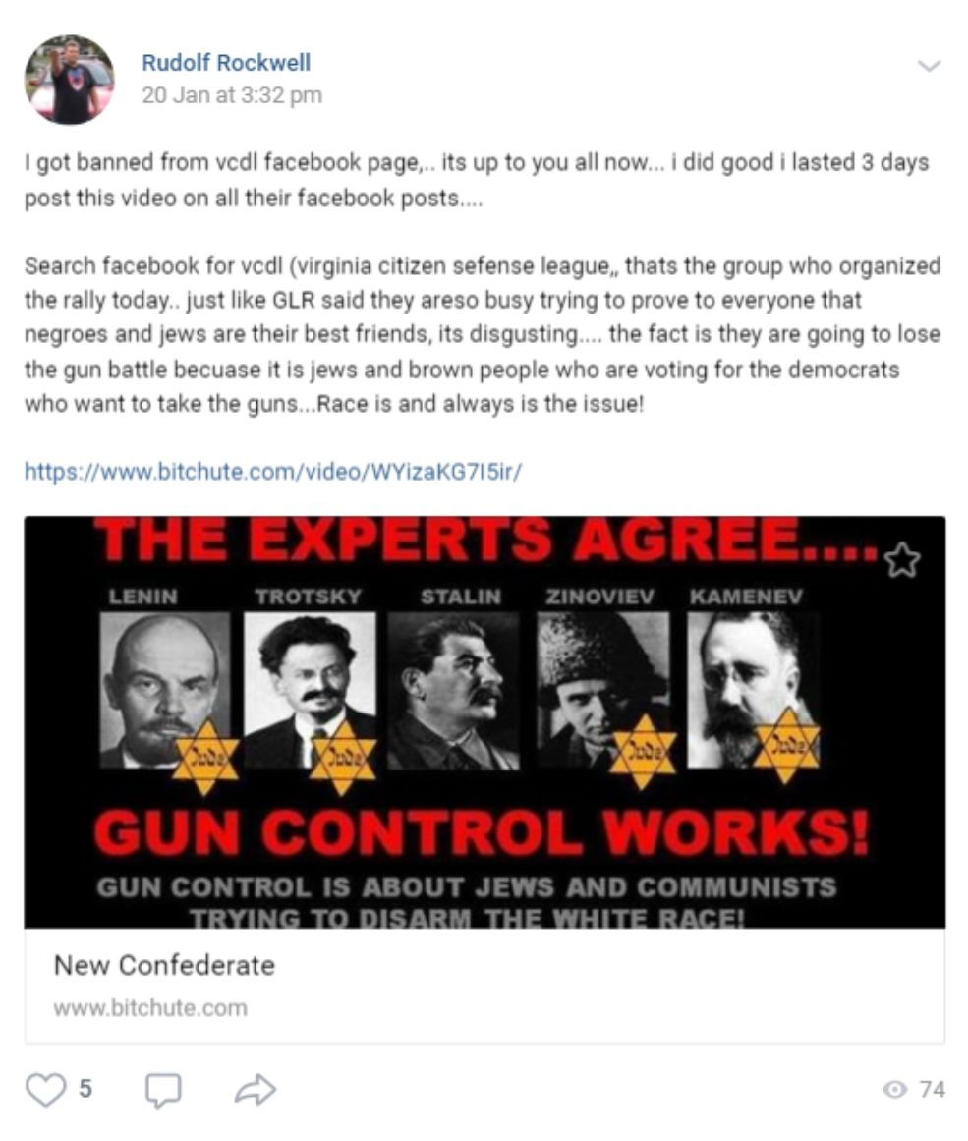The height and width of the screenshot is (1141, 968).
Task: Click the eye views icon
Action: point(895,1089)
